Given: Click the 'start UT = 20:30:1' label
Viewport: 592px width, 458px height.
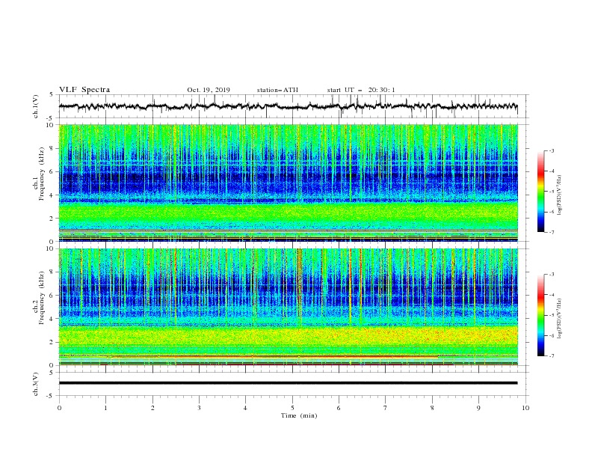Looking at the screenshot, I should (361, 90).
